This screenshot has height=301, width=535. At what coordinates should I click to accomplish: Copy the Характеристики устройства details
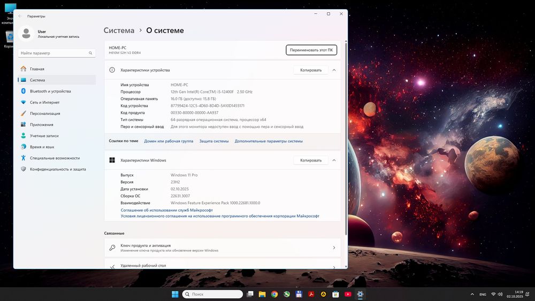pos(311,70)
